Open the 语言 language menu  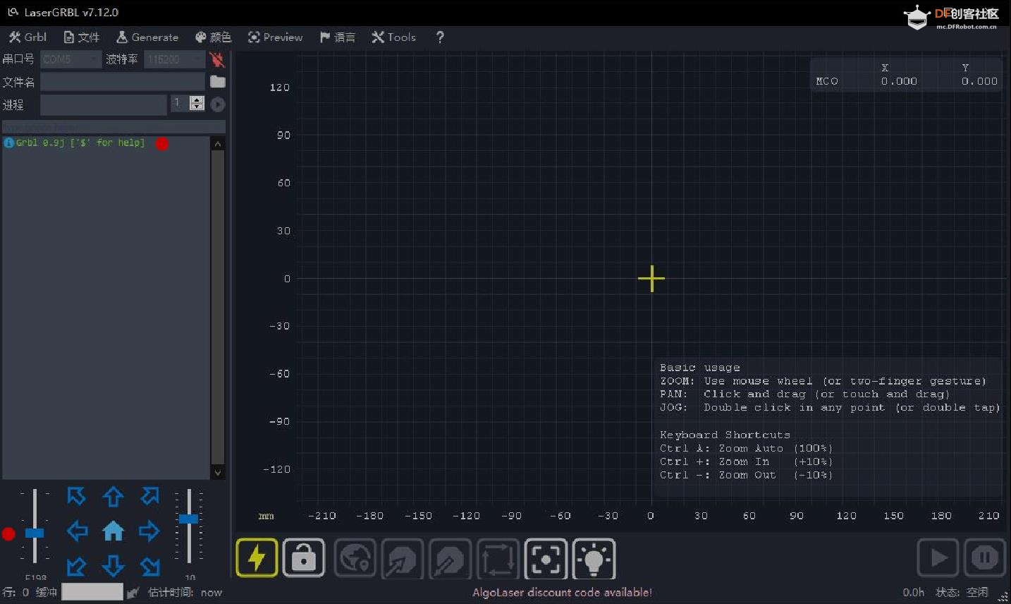(x=337, y=37)
